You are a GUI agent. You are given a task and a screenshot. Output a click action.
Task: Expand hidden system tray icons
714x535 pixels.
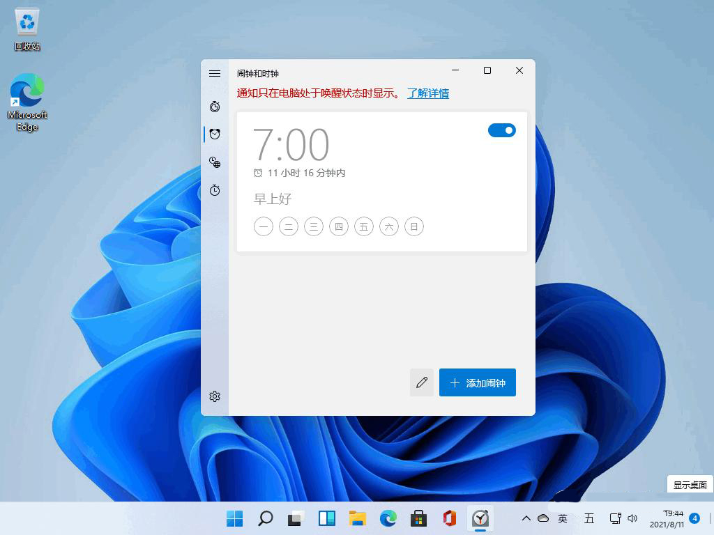[x=526, y=518]
